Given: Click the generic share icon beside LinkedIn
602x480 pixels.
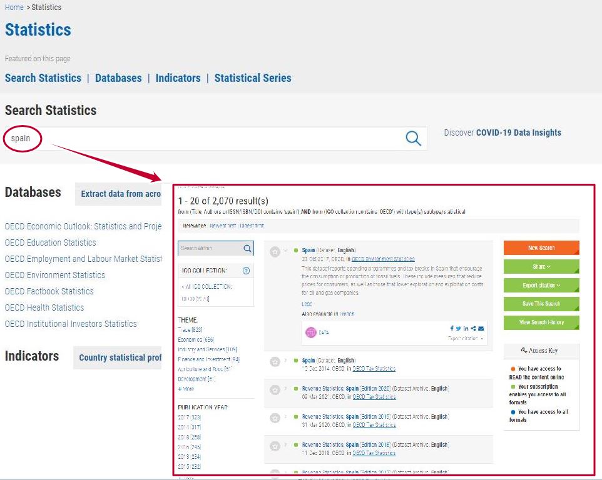Looking at the screenshot, I should (473, 328).
